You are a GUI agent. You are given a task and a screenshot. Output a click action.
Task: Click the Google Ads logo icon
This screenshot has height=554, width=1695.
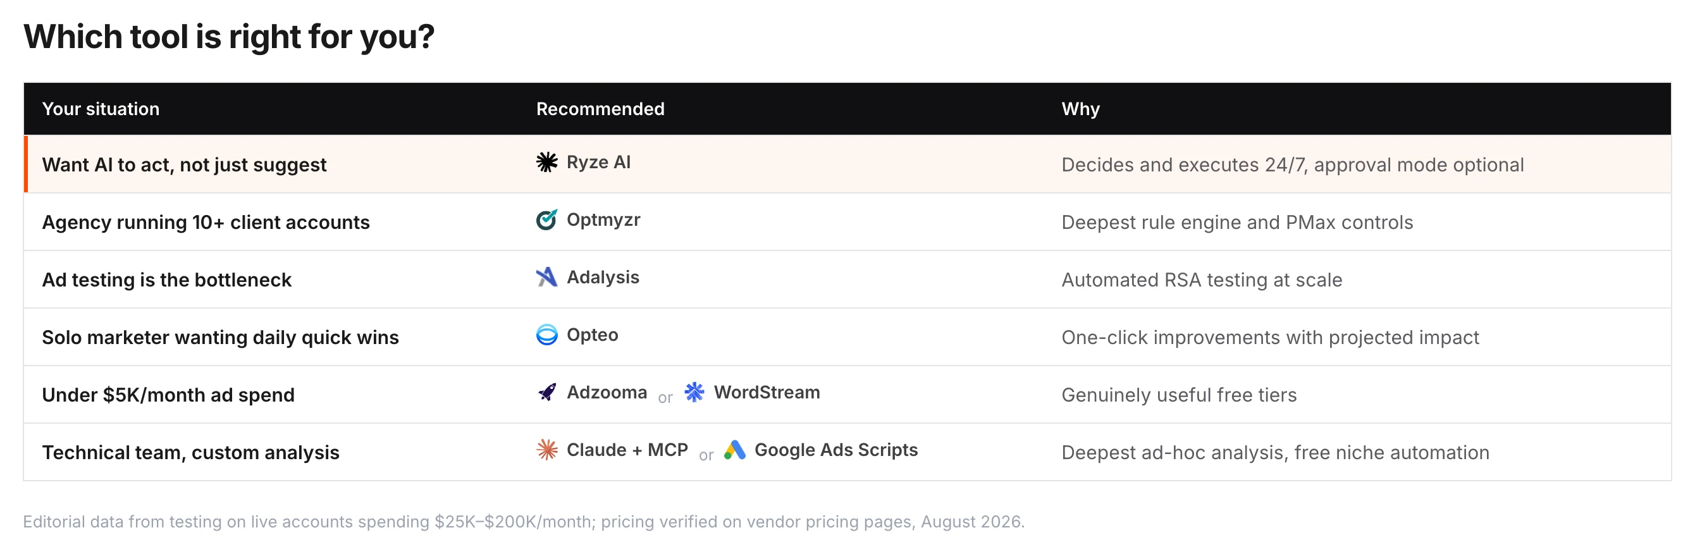734,450
